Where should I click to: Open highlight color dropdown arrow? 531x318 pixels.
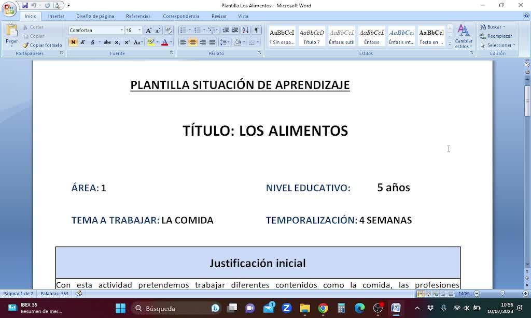click(157, 42)
